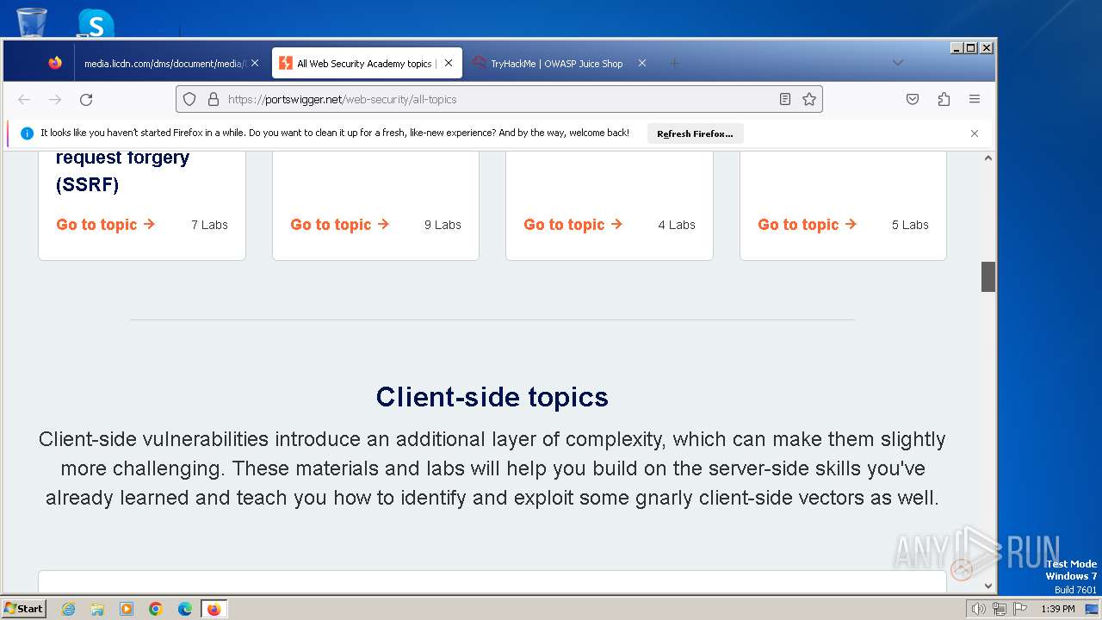
Task: Click the Client-side topics heading
Action: point(492,397)
